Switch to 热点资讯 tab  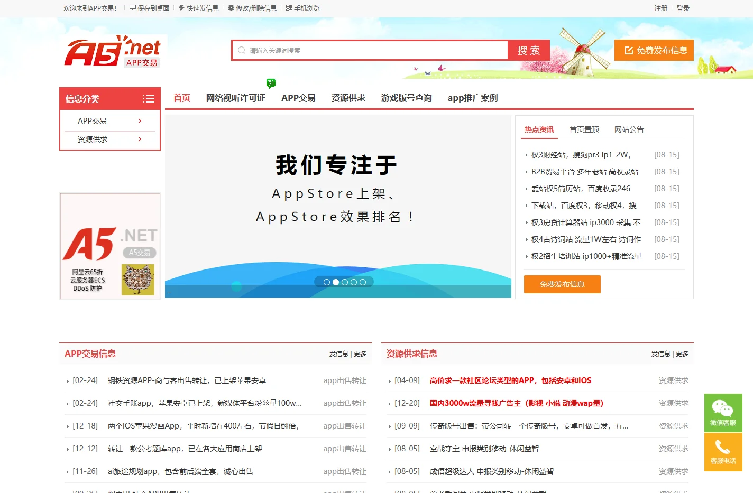[x=539, y=129]
